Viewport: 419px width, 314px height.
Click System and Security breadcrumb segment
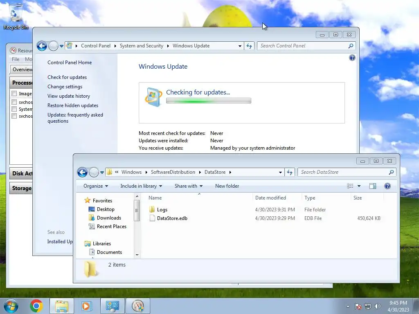coord(141,46)
